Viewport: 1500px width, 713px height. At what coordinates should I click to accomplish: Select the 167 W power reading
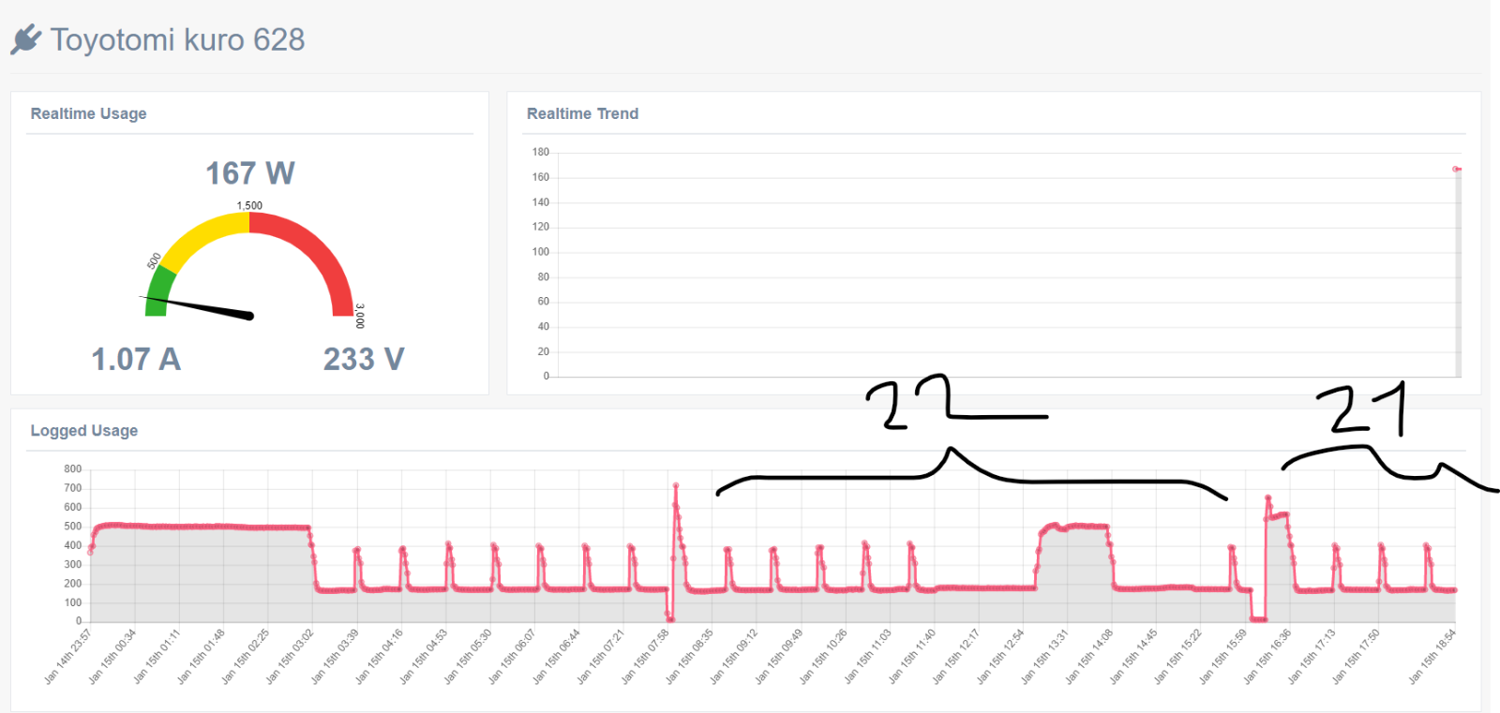pos(249,173)
